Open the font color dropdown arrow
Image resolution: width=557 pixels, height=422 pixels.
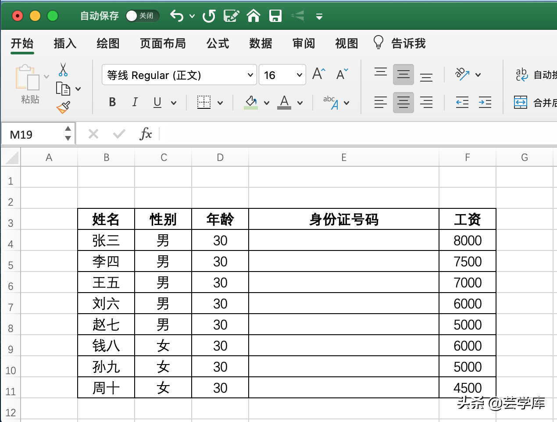[300, 103]
